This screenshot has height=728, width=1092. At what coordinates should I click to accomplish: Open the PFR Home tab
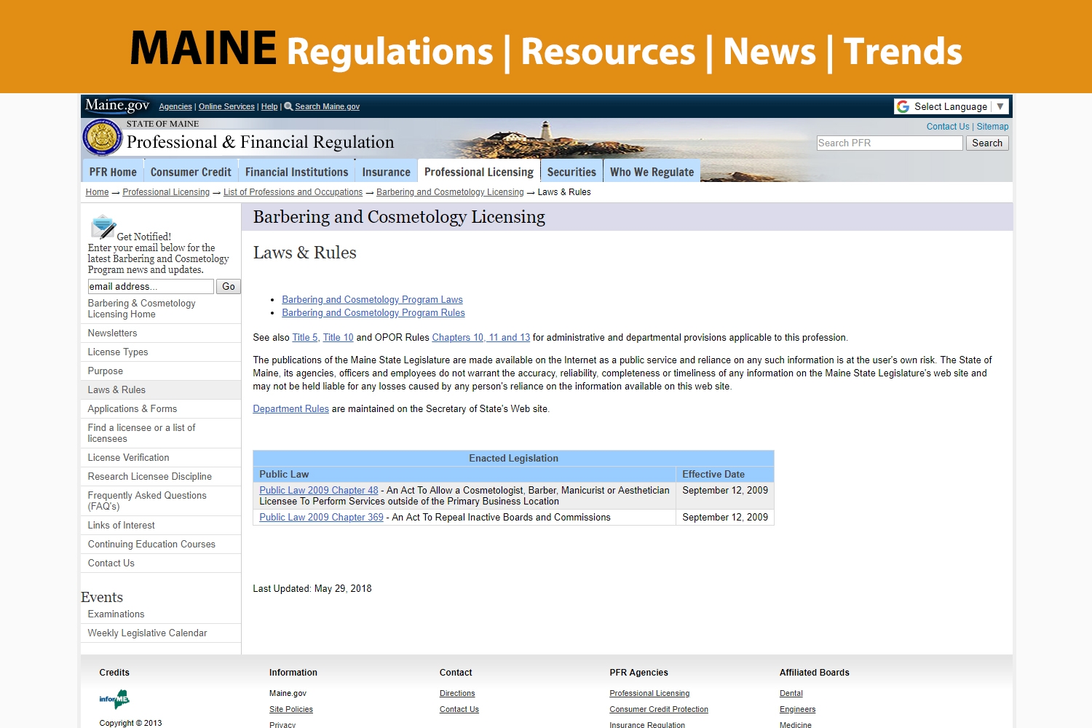click(x=113, y=172)
